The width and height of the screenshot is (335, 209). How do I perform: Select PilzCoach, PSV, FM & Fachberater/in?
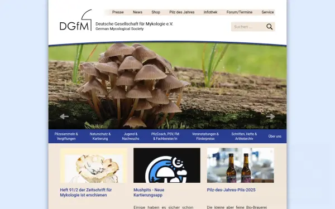(x=165, y=137)
